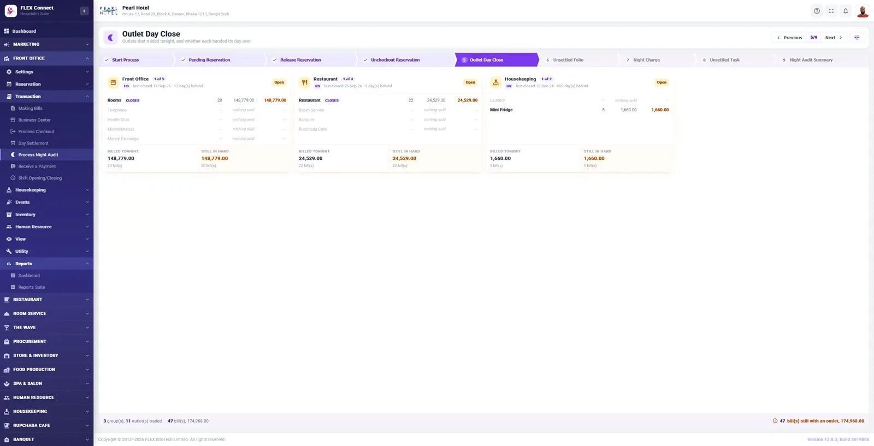Screen dimensions: 874x446
Task: Expand the SPA & SALON section
Action: tap(46, 383)
